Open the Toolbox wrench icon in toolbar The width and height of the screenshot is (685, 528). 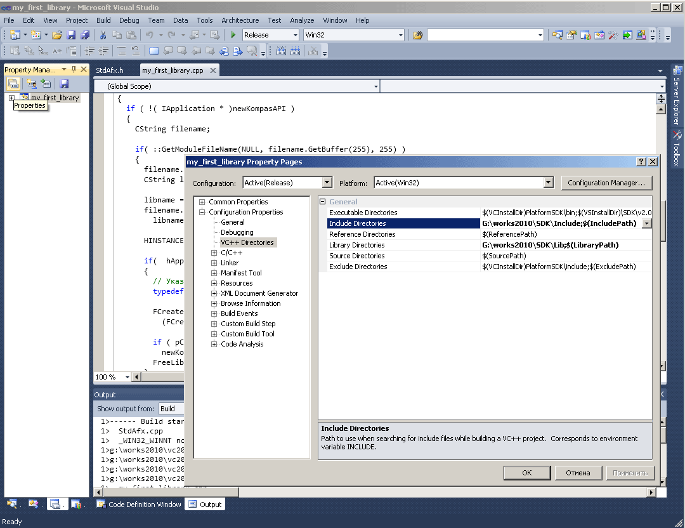tap(613, 35)
